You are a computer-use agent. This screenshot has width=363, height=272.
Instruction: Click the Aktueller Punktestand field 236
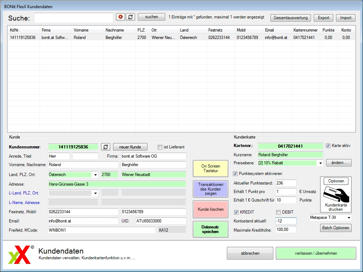286,183
